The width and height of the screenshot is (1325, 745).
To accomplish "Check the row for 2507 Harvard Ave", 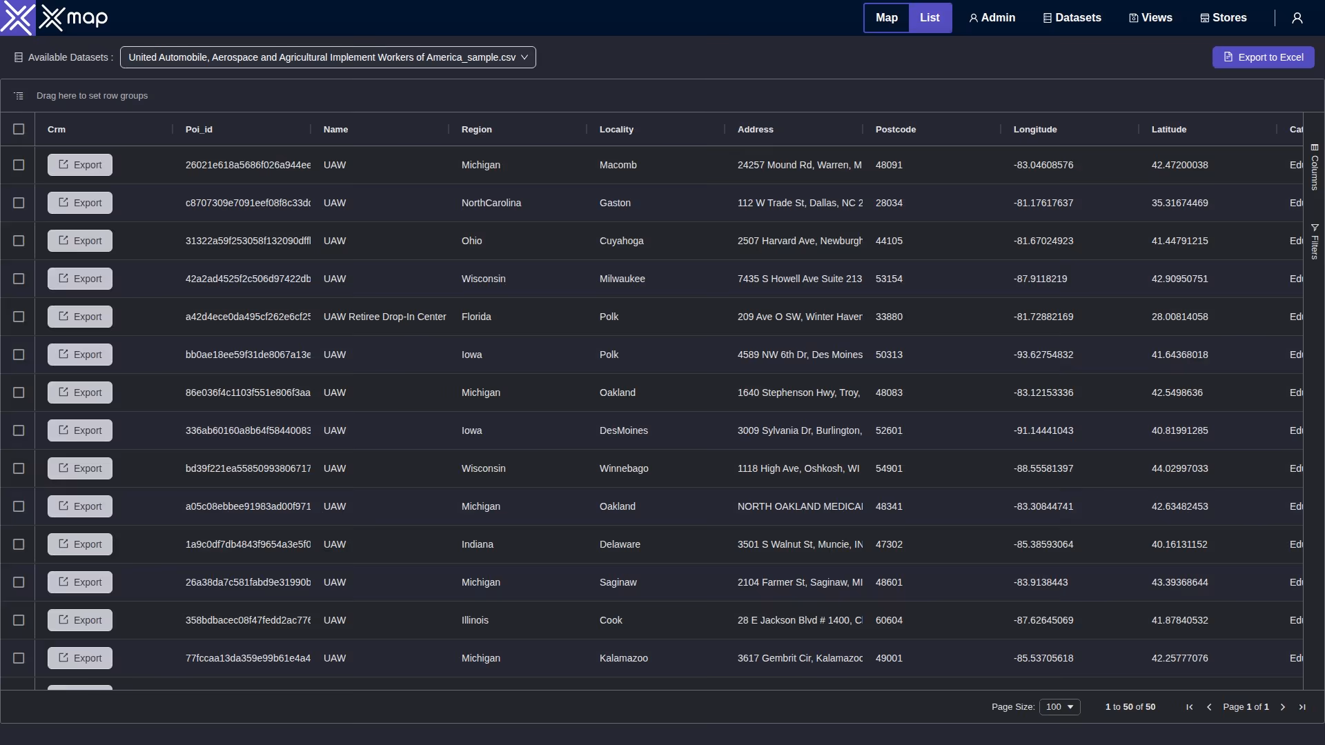I will pyautogui.click(x=19, y=241).
